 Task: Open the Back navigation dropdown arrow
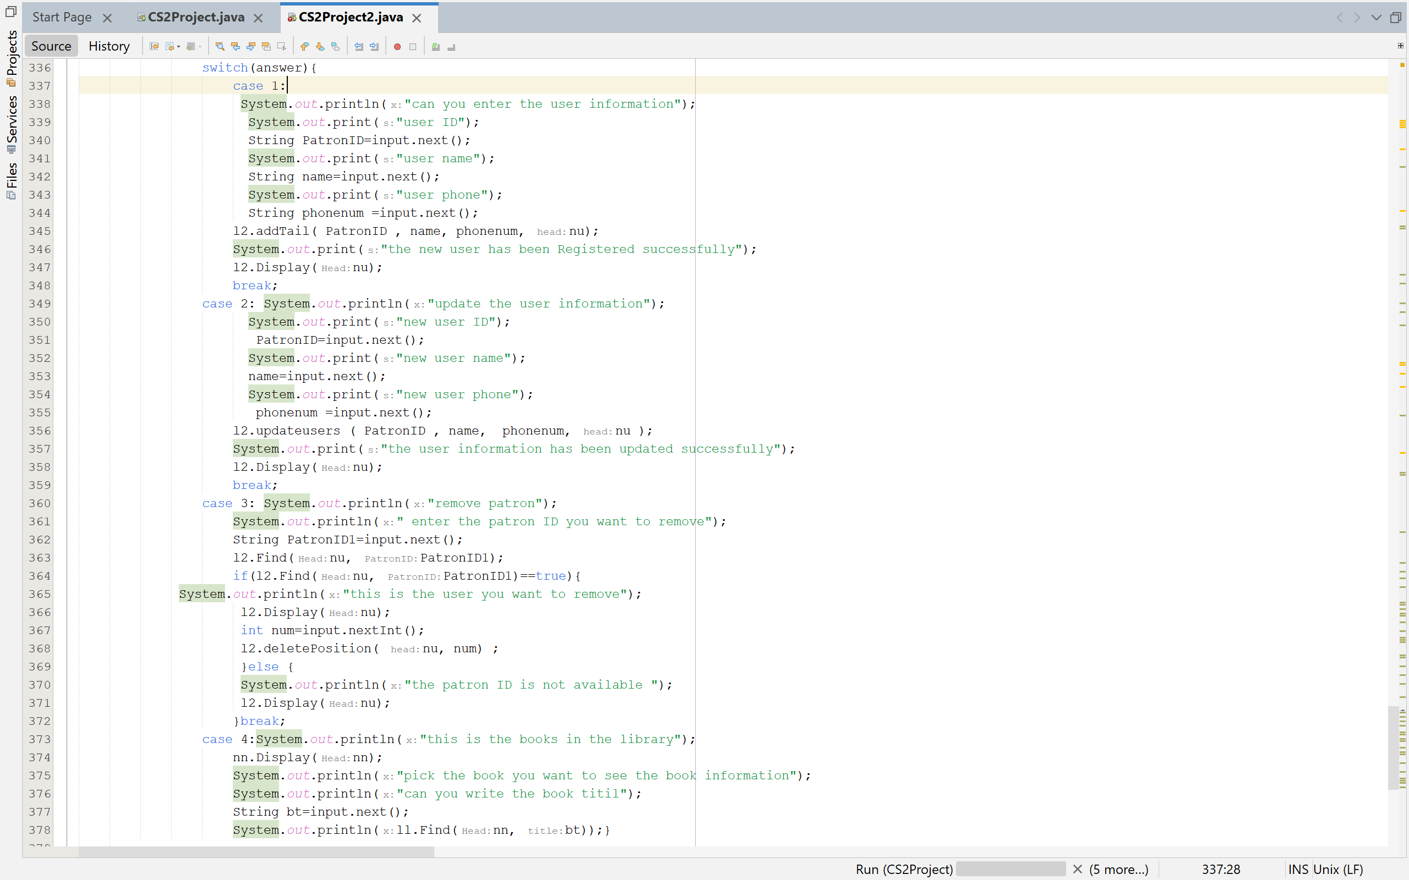[179, 47]
